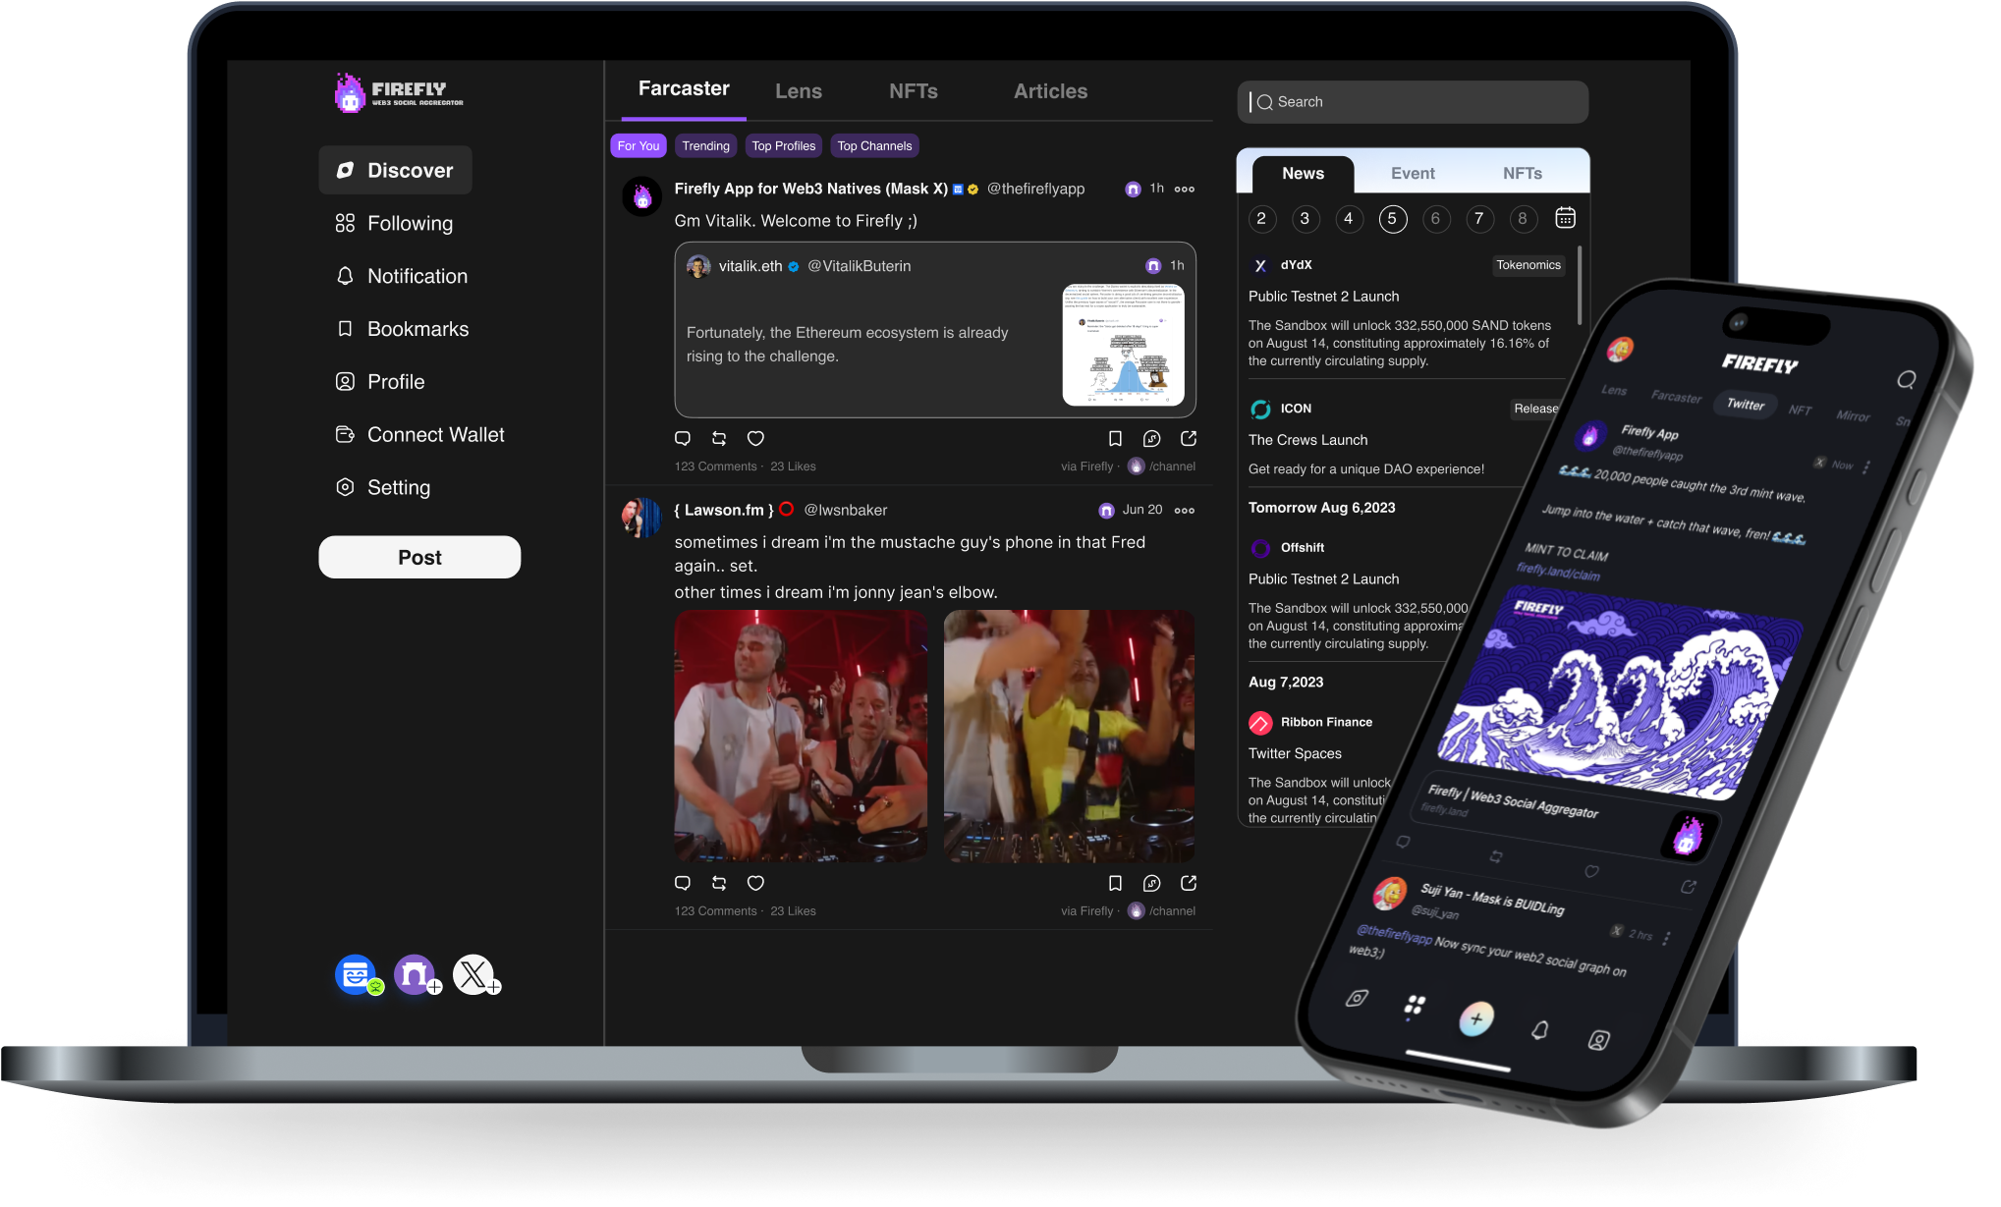Tap the Twitter tab on the phone
Screen dimensions: 2001x1207
(x=1746, y=404)
